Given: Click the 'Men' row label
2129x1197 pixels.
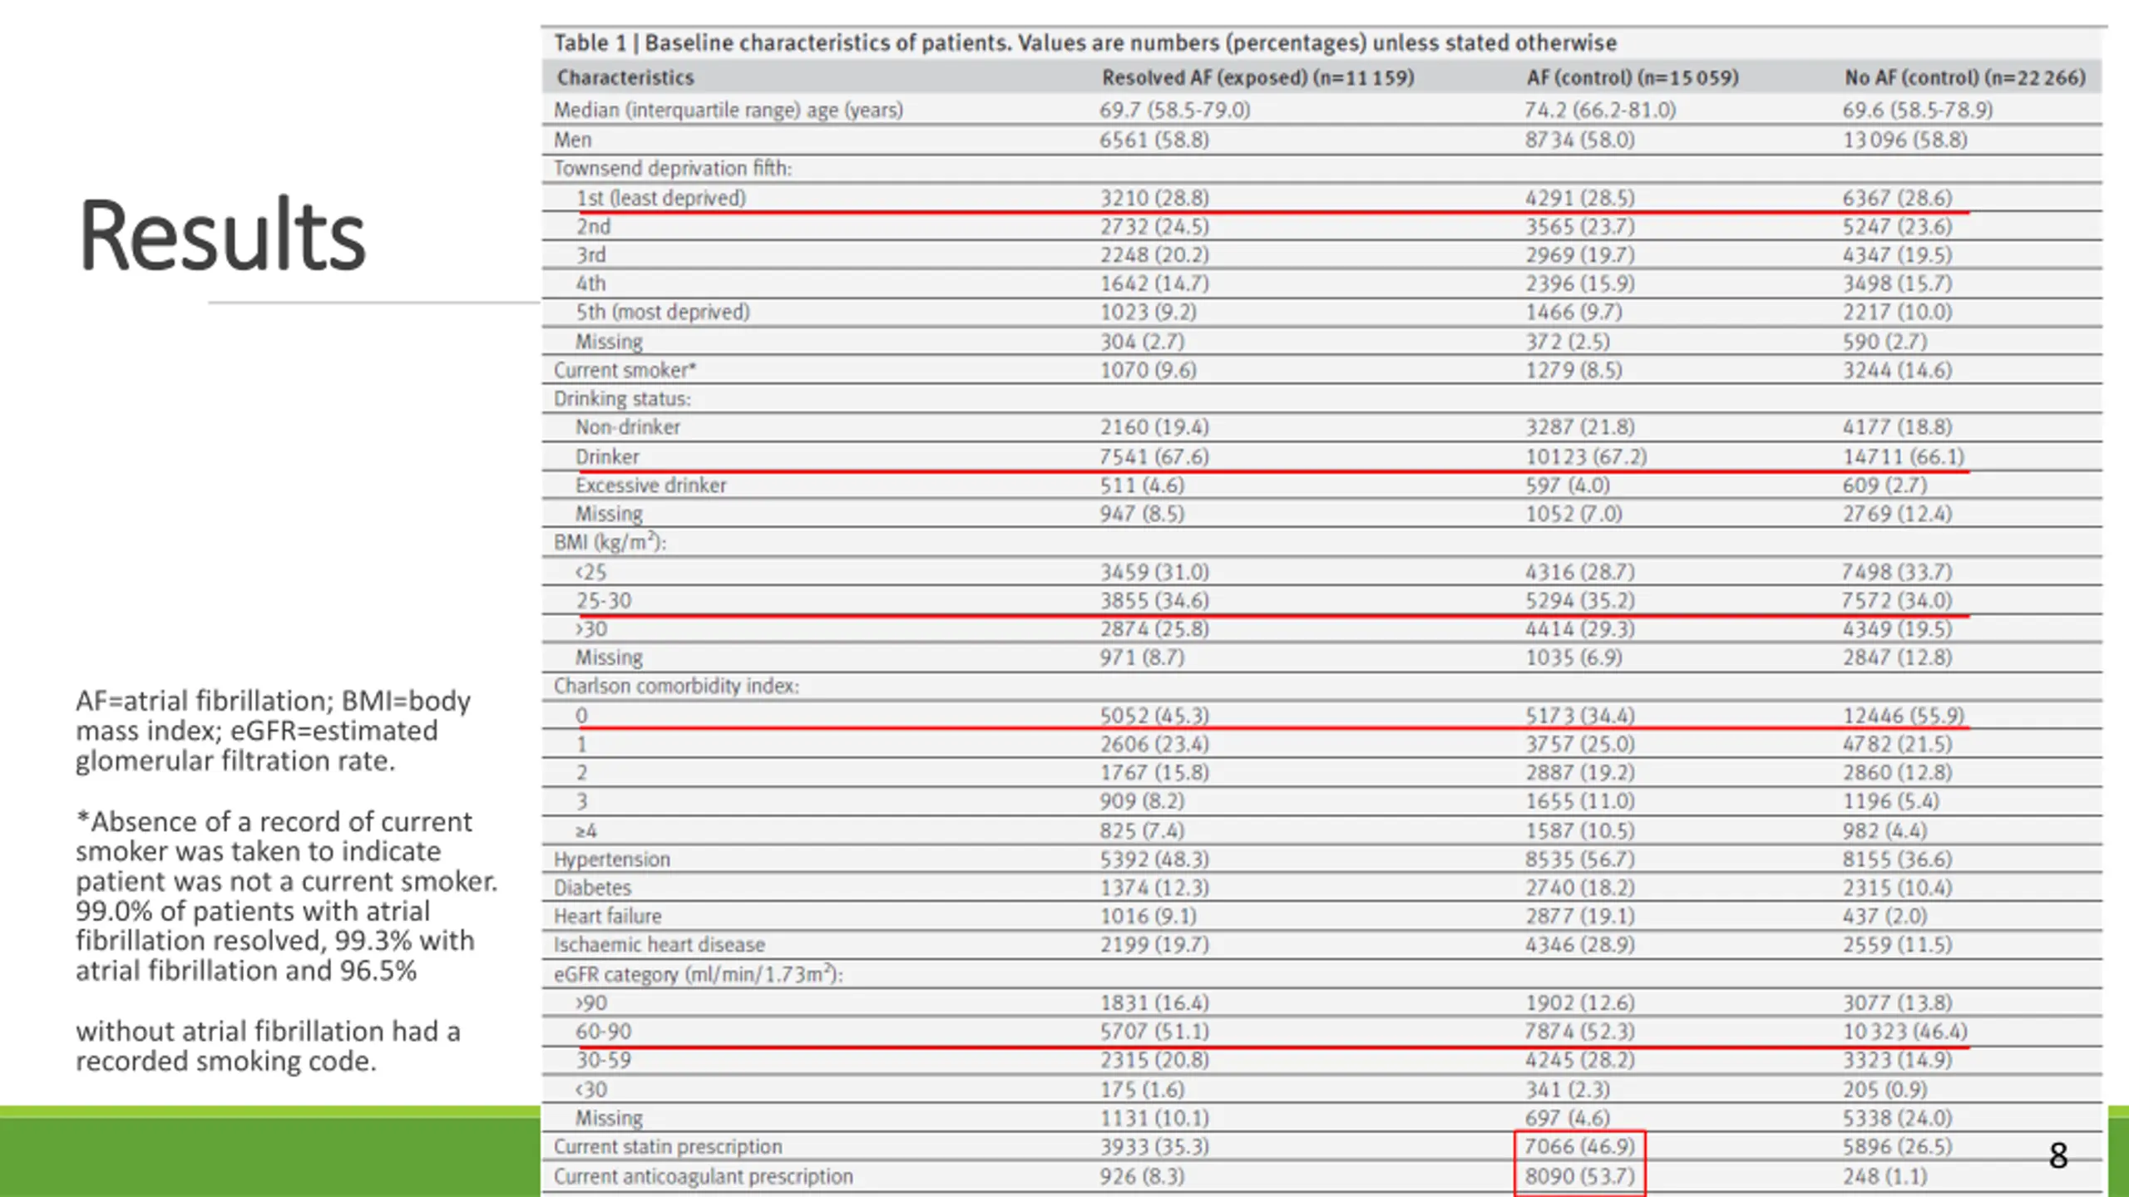Looking at the screenshot, I should [x=573, y=140].
